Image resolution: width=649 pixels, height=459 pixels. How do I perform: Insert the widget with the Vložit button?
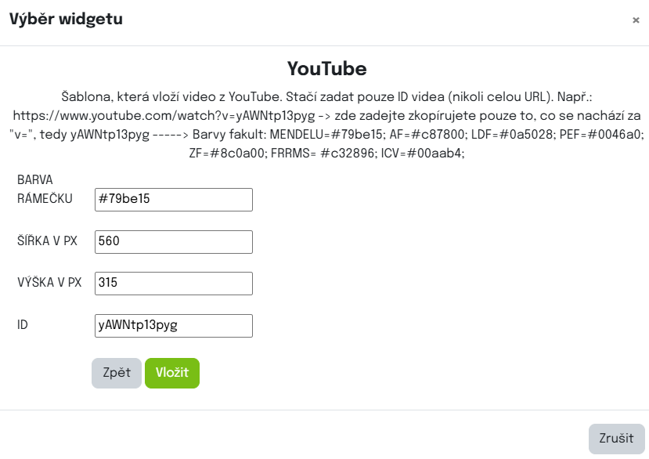pos(172,373)
